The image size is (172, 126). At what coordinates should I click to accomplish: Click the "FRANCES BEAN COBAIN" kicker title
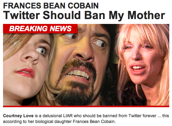(x=51, y=6)
